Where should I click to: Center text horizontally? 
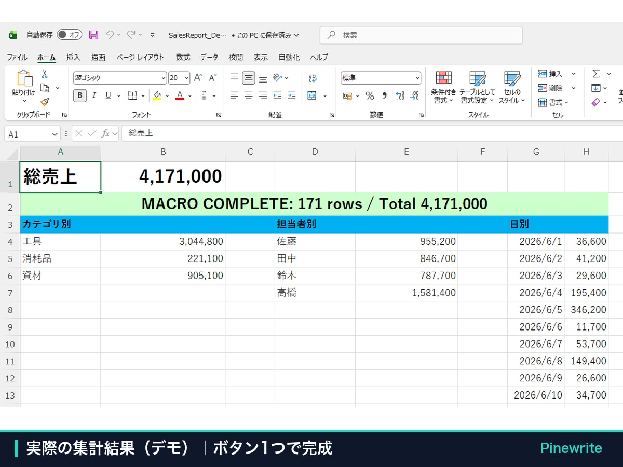pos(249,95)
